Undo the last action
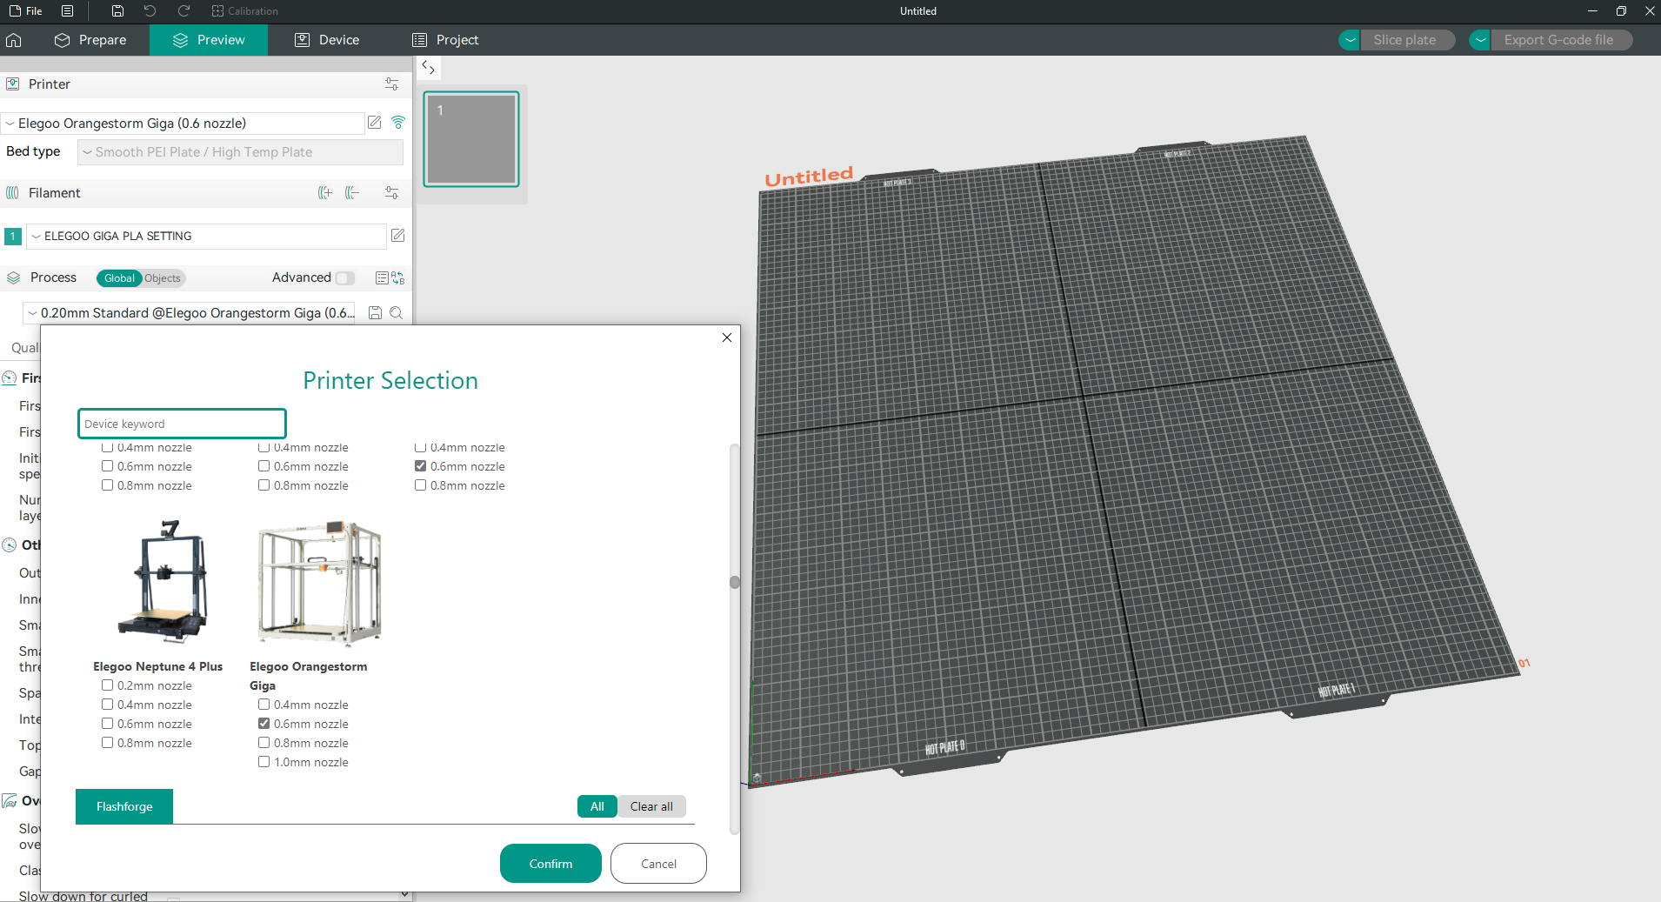 tap(150, 10)
